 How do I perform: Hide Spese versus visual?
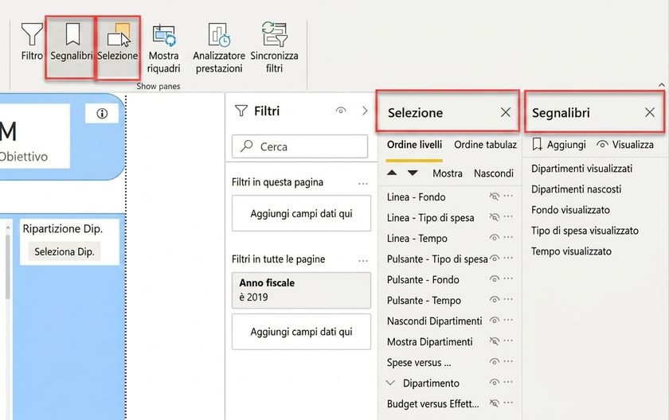point(495,362)
